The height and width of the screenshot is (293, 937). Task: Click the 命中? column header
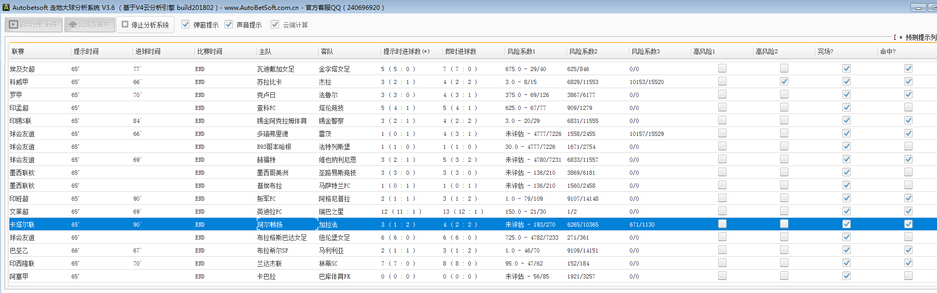(888, 51)
